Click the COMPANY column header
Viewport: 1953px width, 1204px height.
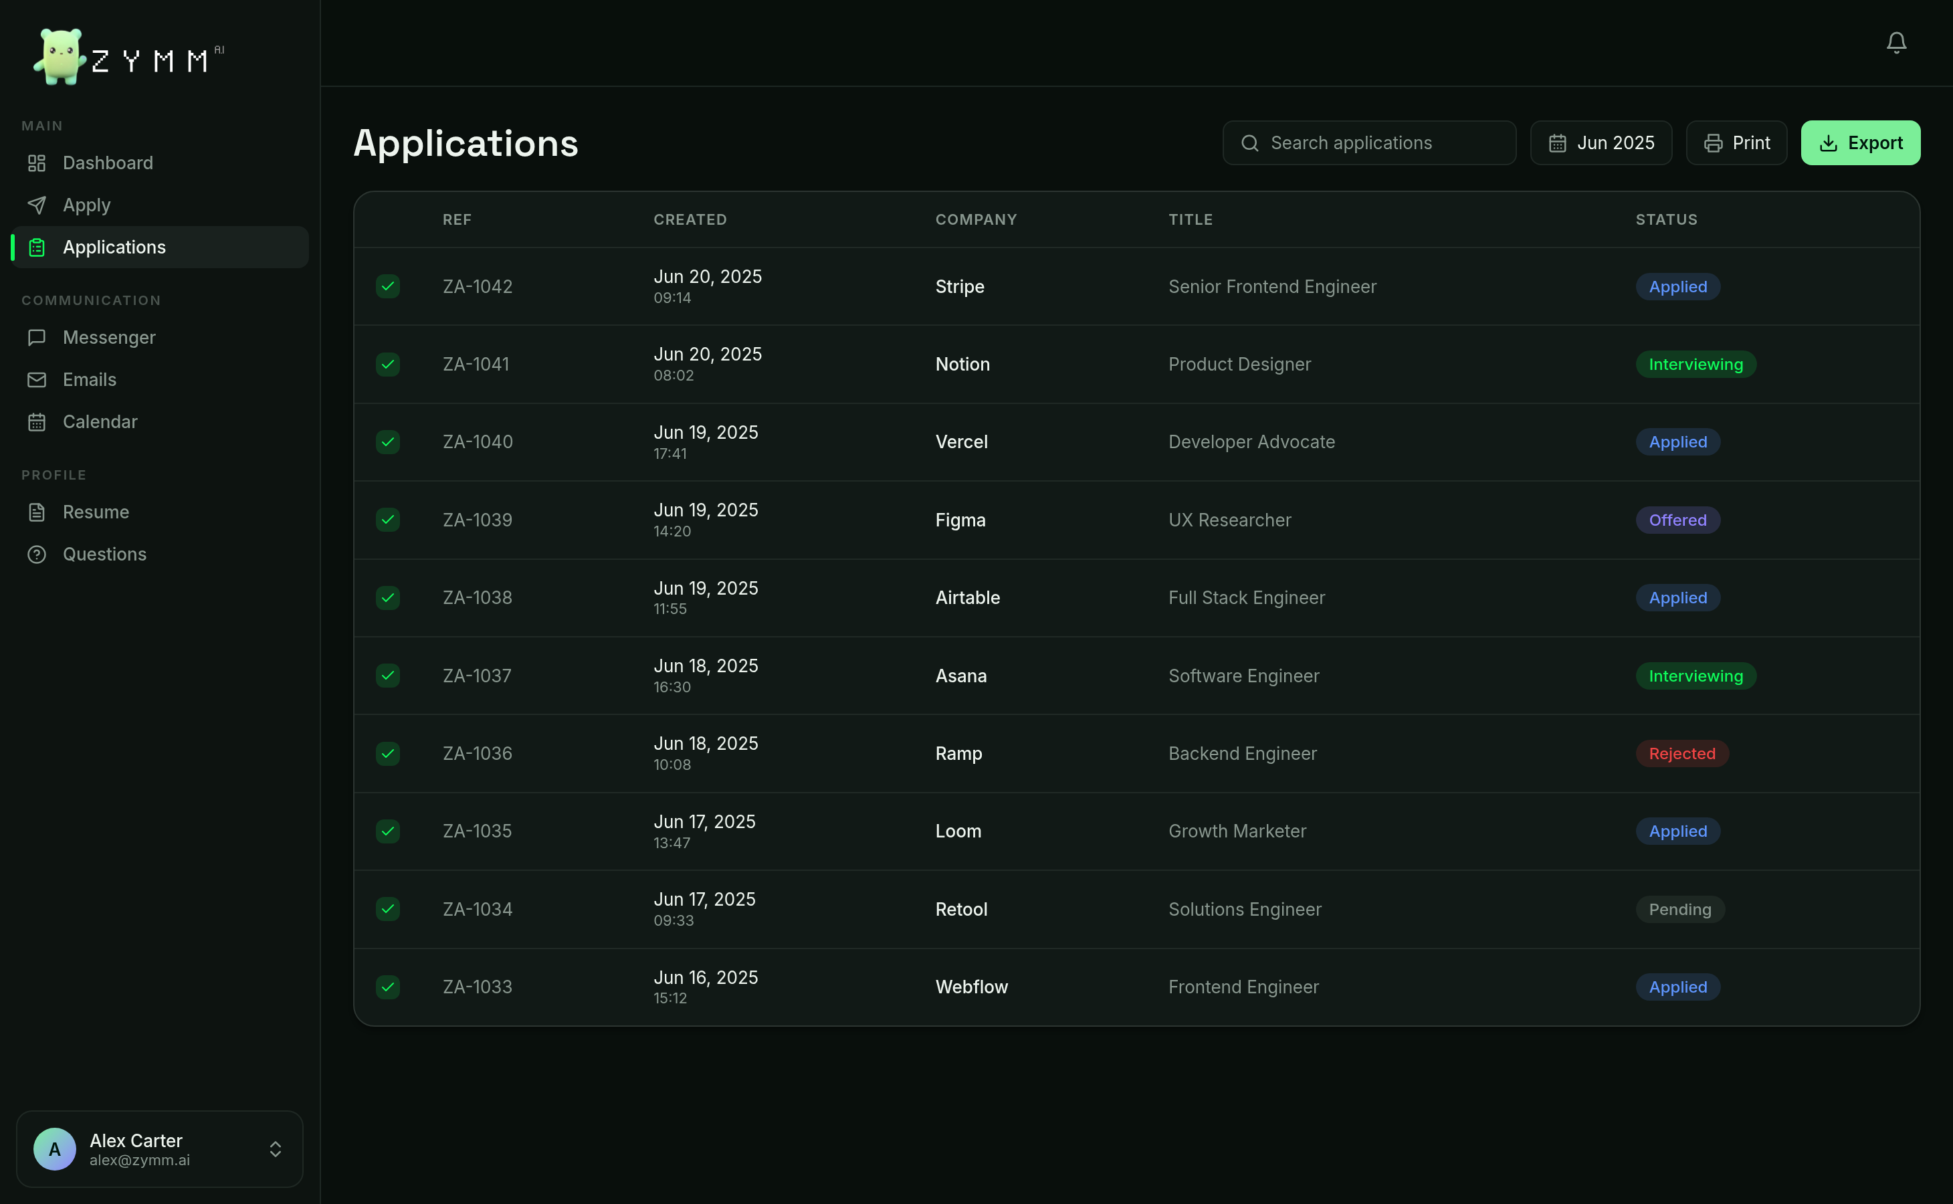[976, 220]
